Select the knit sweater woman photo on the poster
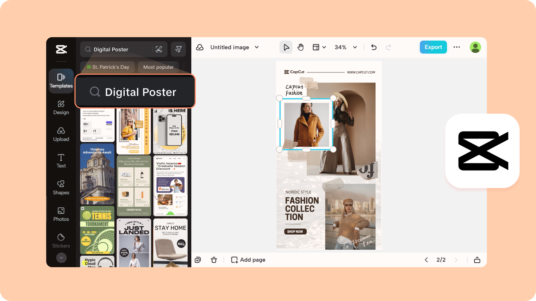 (x=350, y=216)
